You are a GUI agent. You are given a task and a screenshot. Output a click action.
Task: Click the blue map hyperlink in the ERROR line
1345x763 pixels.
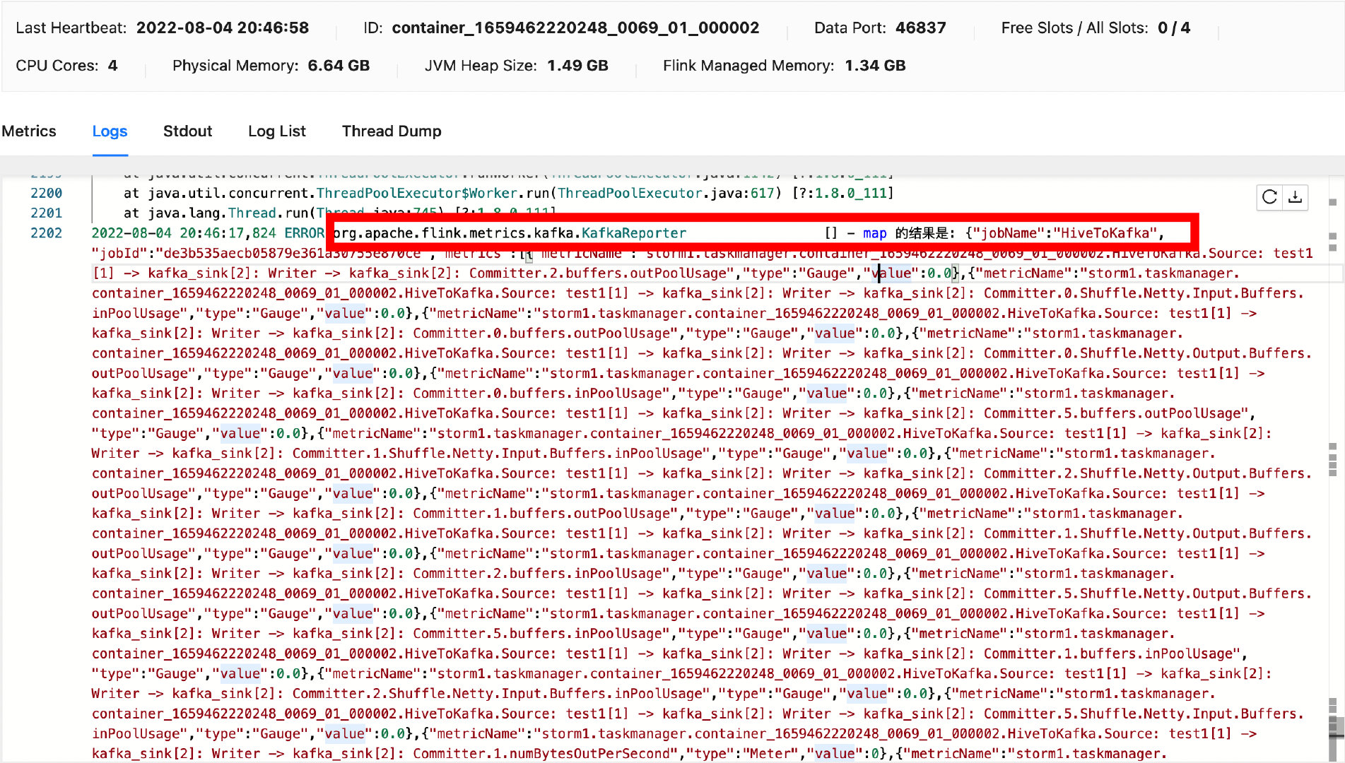874,232
